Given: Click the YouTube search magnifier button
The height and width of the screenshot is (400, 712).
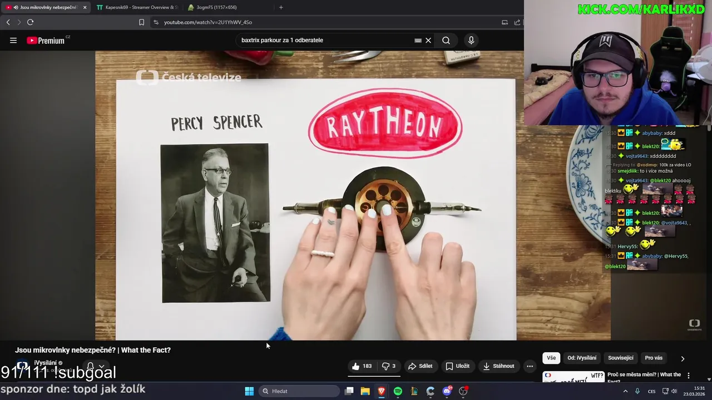Looking at the screenshot, I should [x=446, y=40].
